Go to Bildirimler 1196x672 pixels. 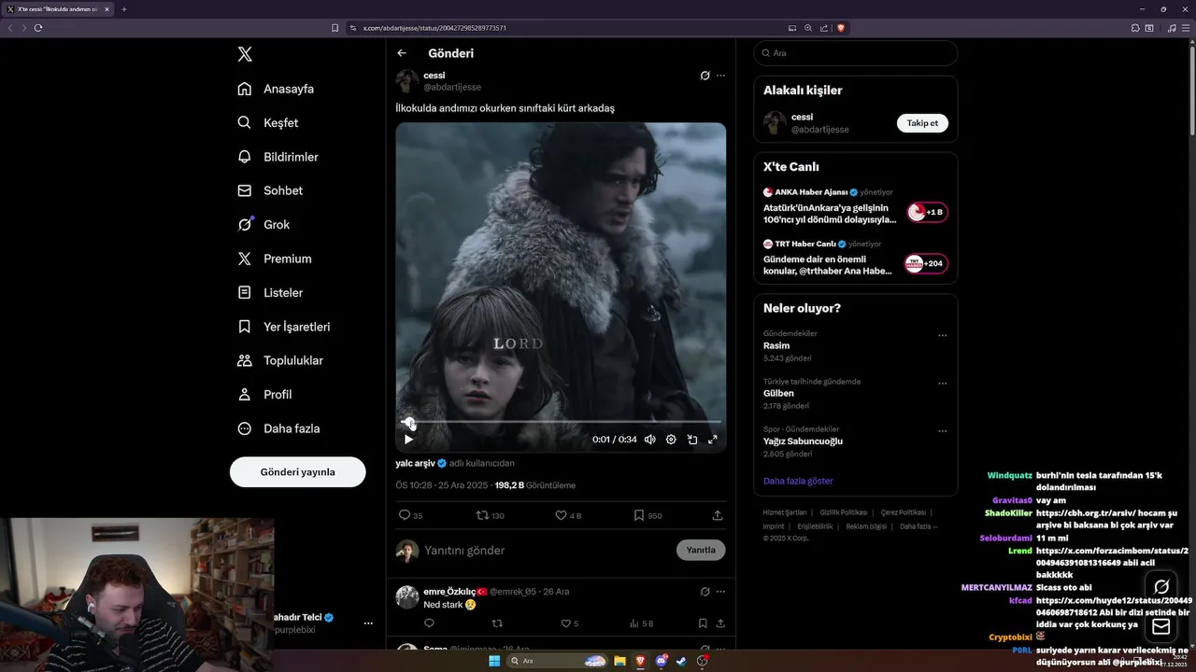278,157
